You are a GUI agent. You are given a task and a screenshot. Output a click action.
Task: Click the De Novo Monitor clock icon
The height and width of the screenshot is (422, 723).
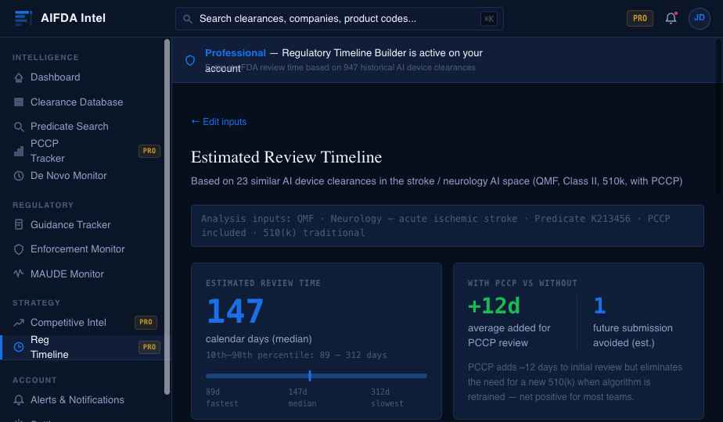coord(19,176)
